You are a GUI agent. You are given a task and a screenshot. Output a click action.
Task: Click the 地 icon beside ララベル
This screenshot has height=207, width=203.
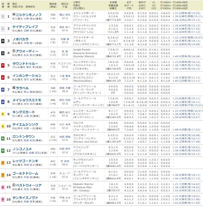pos(14,88)
